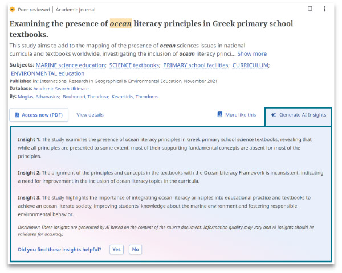Viewport: 342px width, 273px height.
Task: Click the Peer reviewed badge icon
Action: point(13,10)
